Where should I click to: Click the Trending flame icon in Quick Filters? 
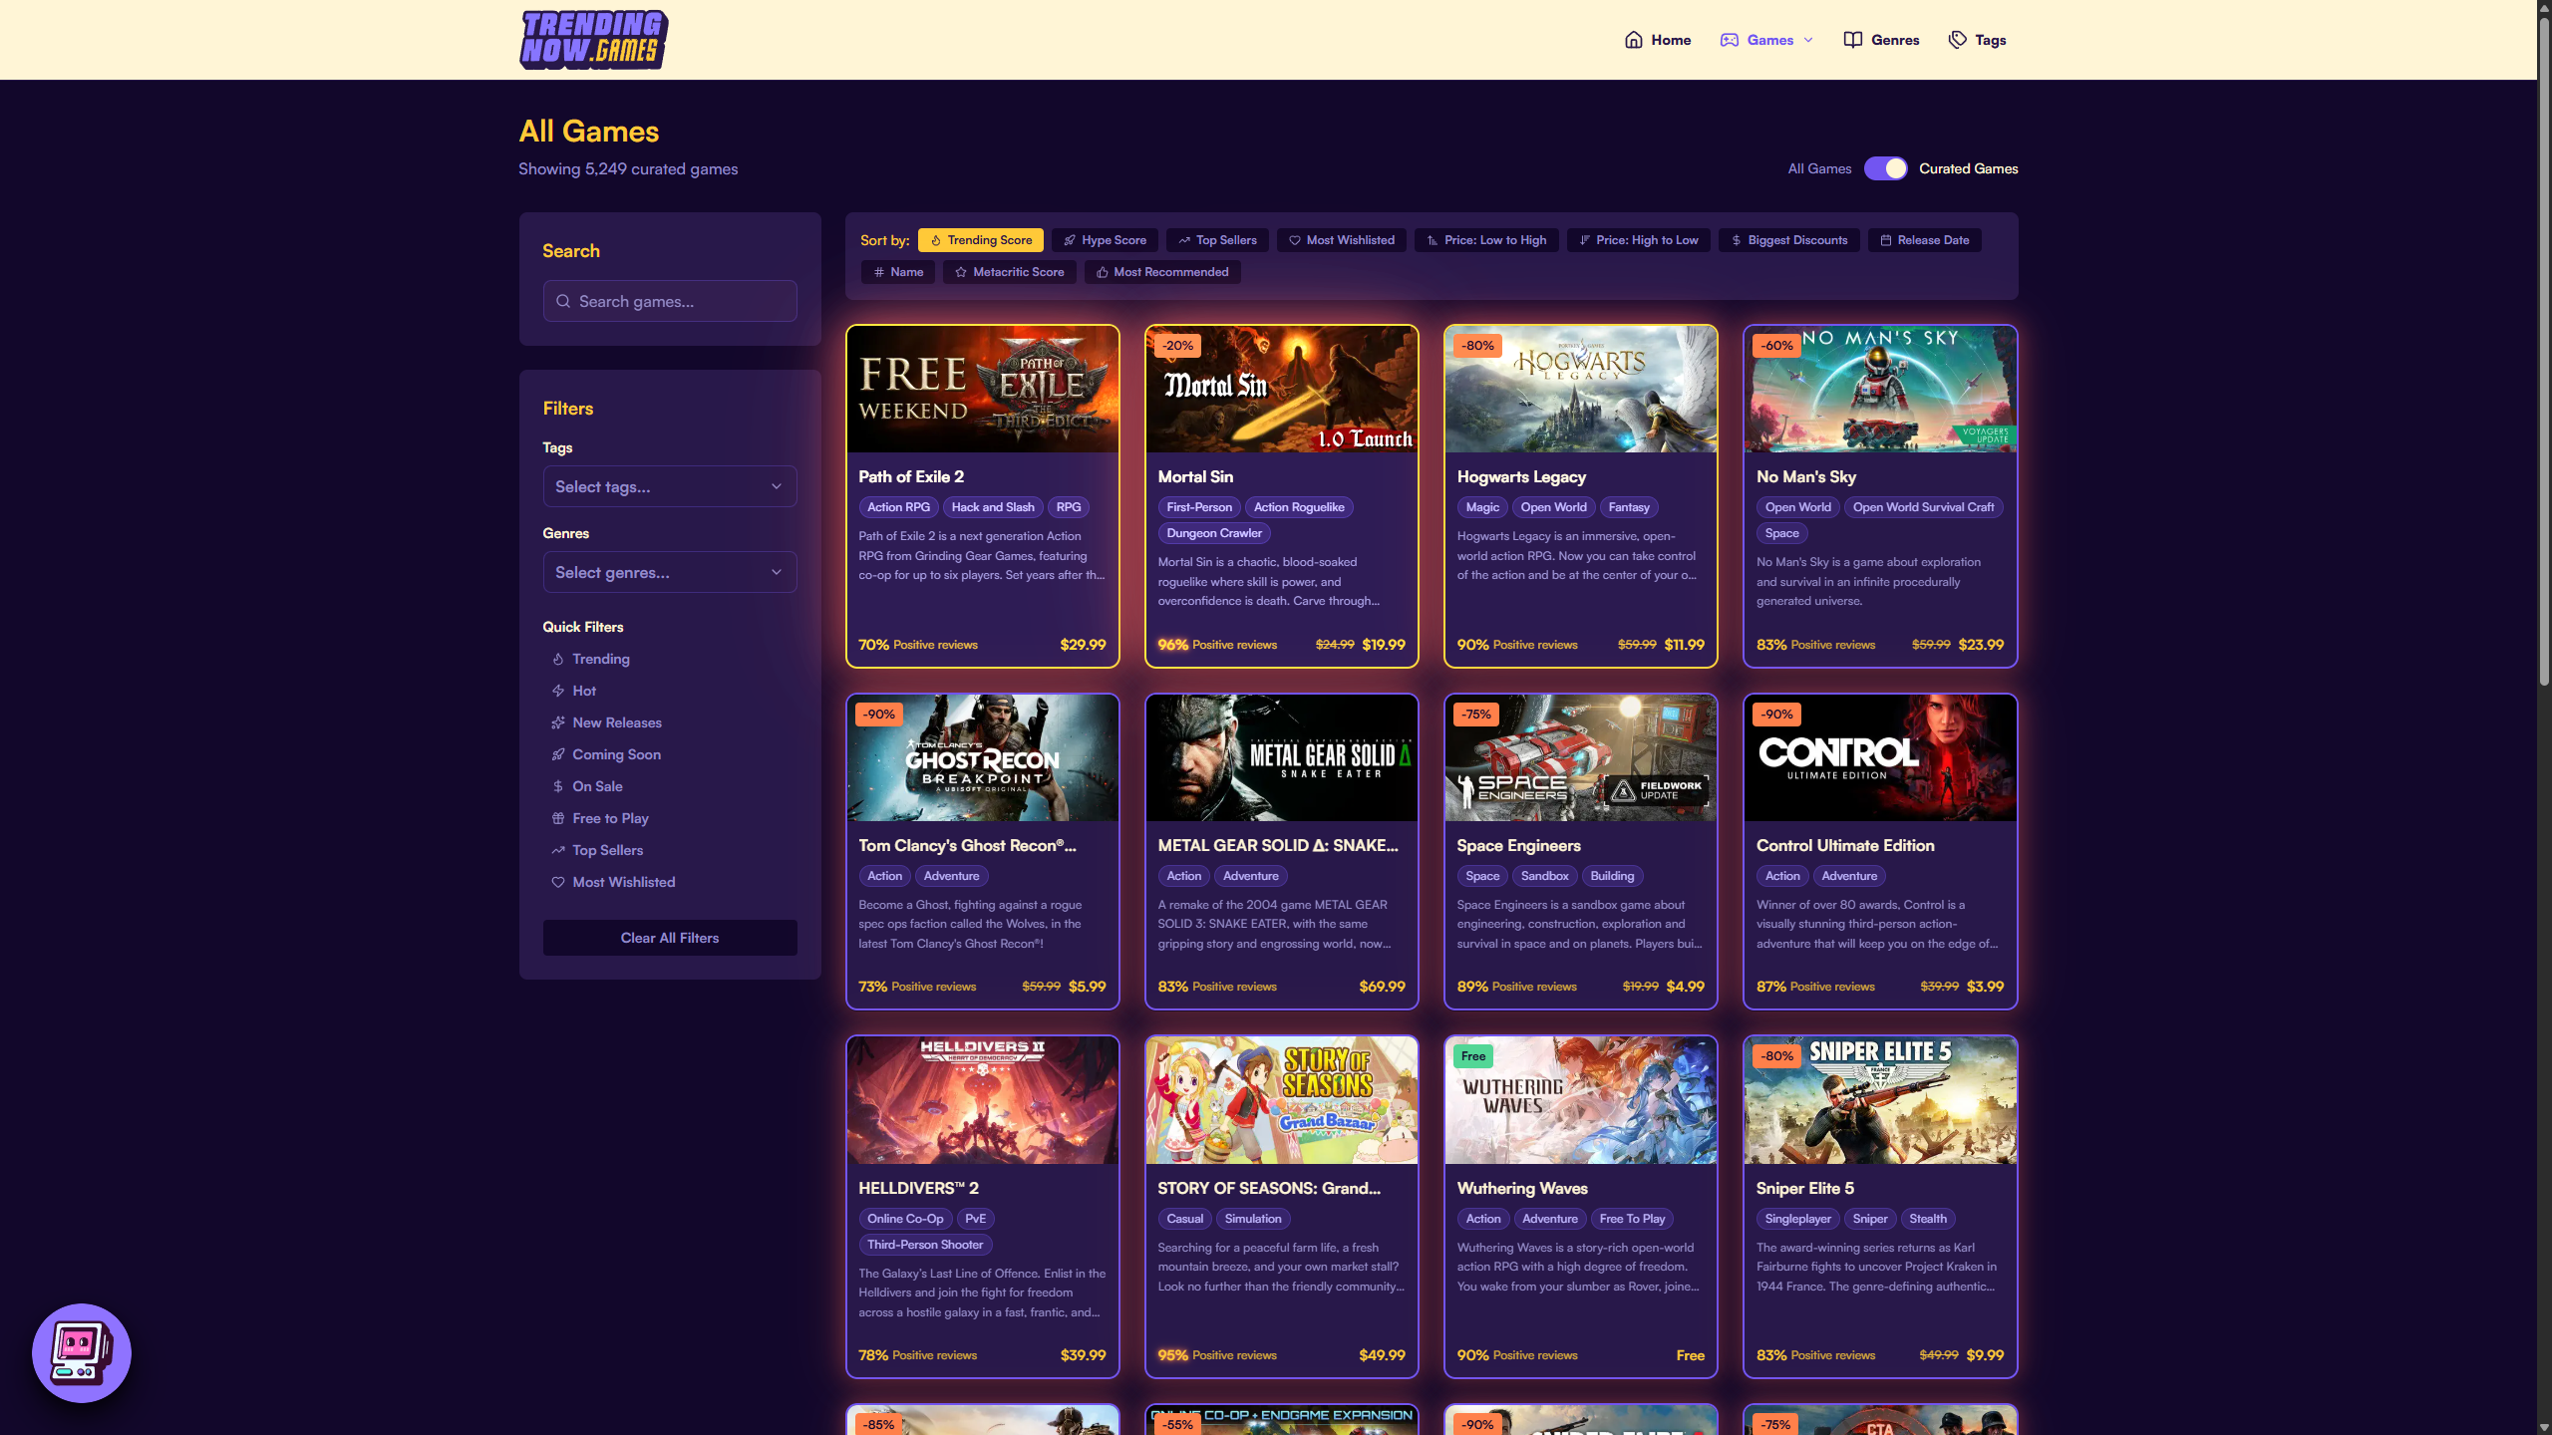click(558, 659)
